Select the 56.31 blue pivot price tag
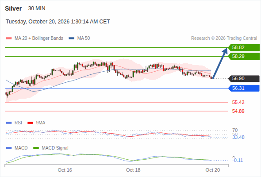The width and height of the screenshot is (261, 177). tap(244, 88)
